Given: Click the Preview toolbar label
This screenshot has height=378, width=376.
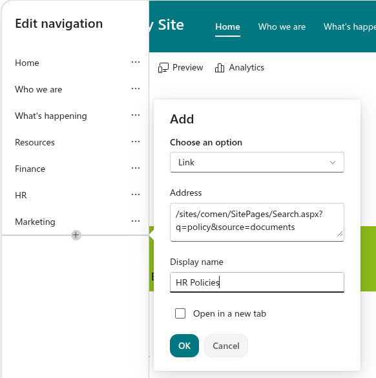Looking at the screenshot, I should tap(188, 67).
